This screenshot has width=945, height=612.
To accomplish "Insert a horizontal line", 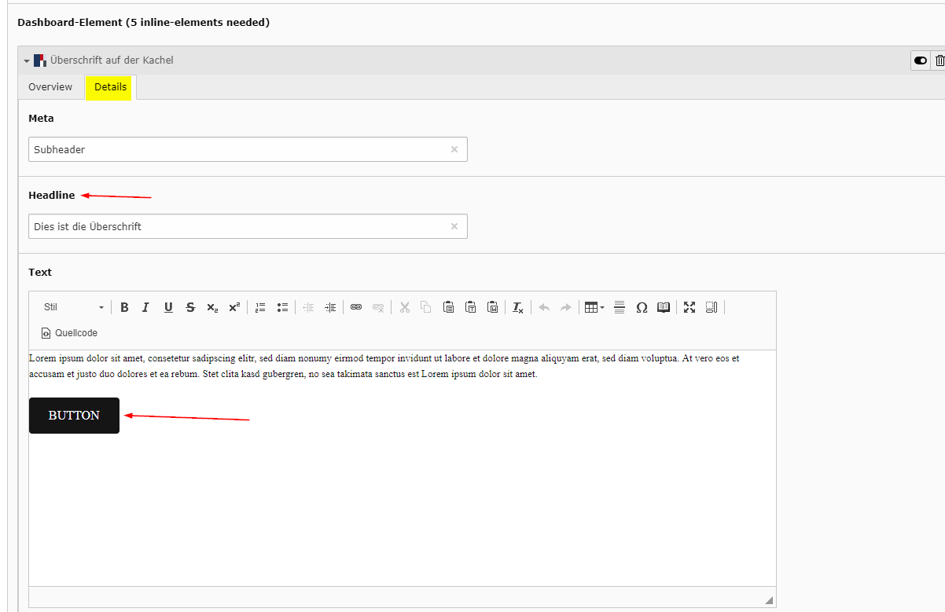I will click(x=620, y=307).
